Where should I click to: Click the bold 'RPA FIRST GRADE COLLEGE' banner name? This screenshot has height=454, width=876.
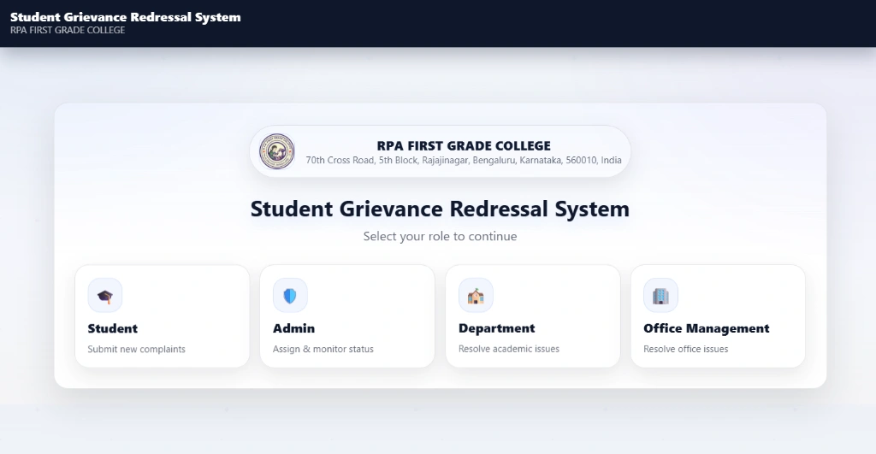point(464,145)
